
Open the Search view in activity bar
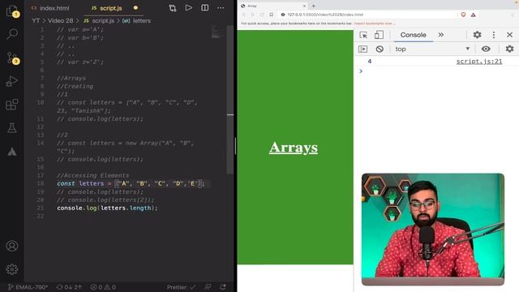coord(12,34)
